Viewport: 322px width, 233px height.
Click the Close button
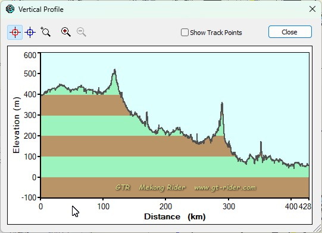pyautogui.click(x=290, y=32)
